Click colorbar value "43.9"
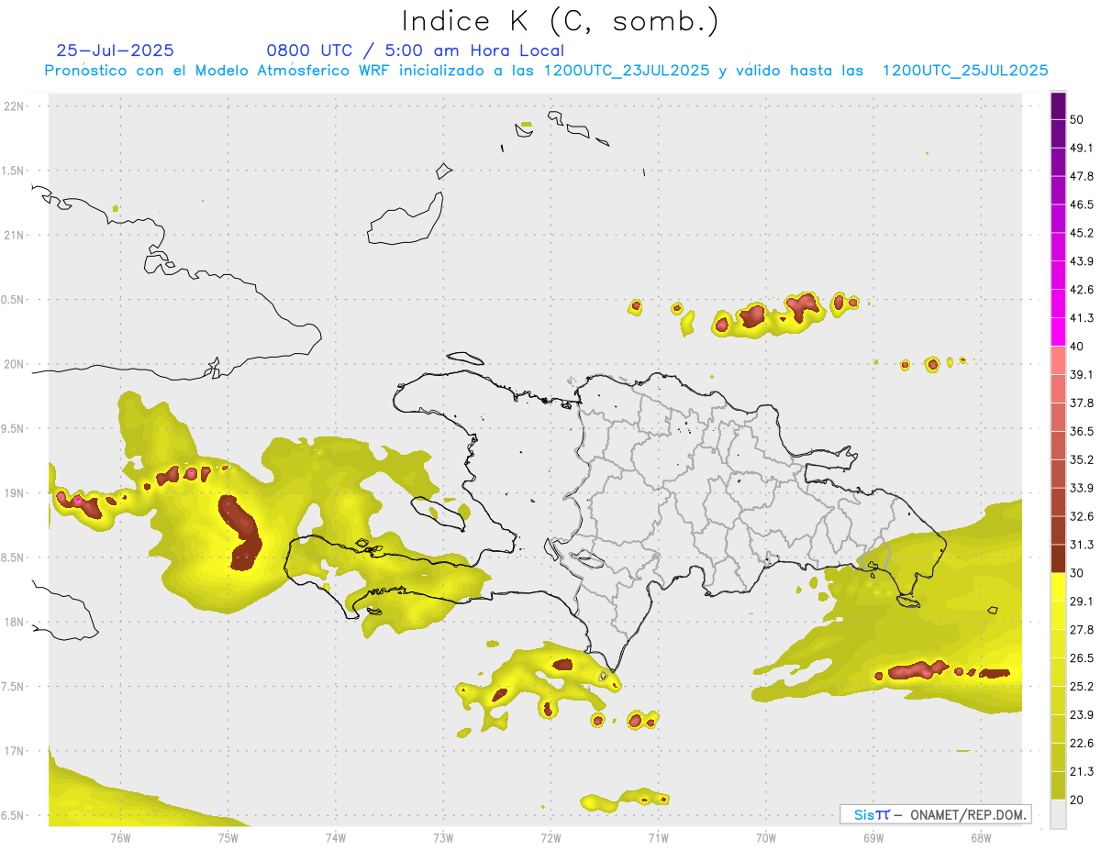Image resolution: width=1101 pixels, height=850 pixels. [1082, 261]
